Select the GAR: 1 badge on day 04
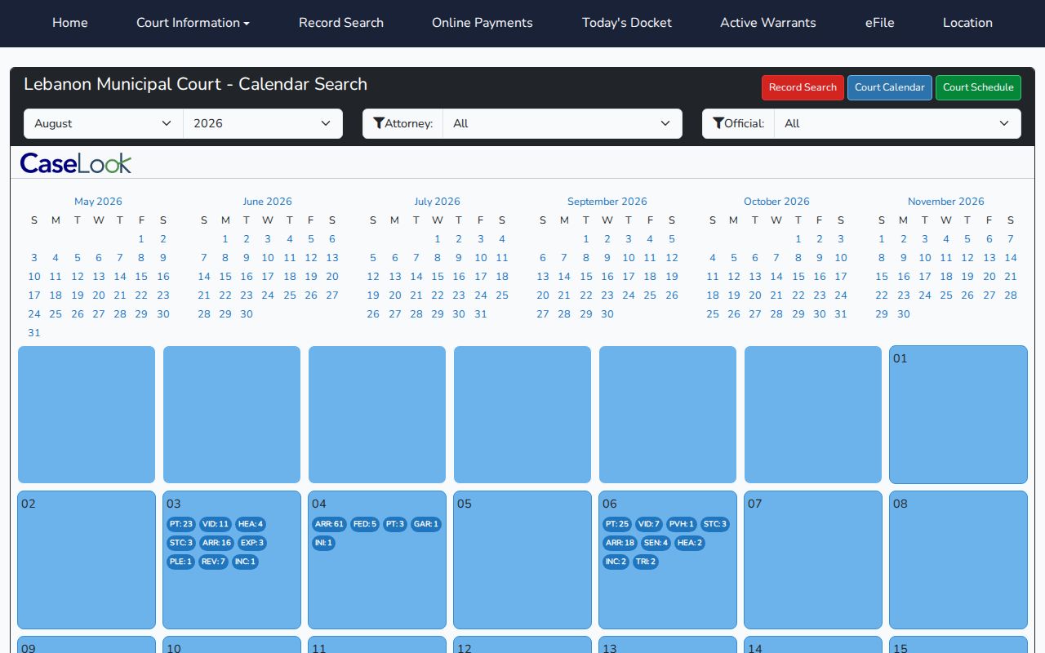Viewport: 1045px width, 653px height. (425, 524)
